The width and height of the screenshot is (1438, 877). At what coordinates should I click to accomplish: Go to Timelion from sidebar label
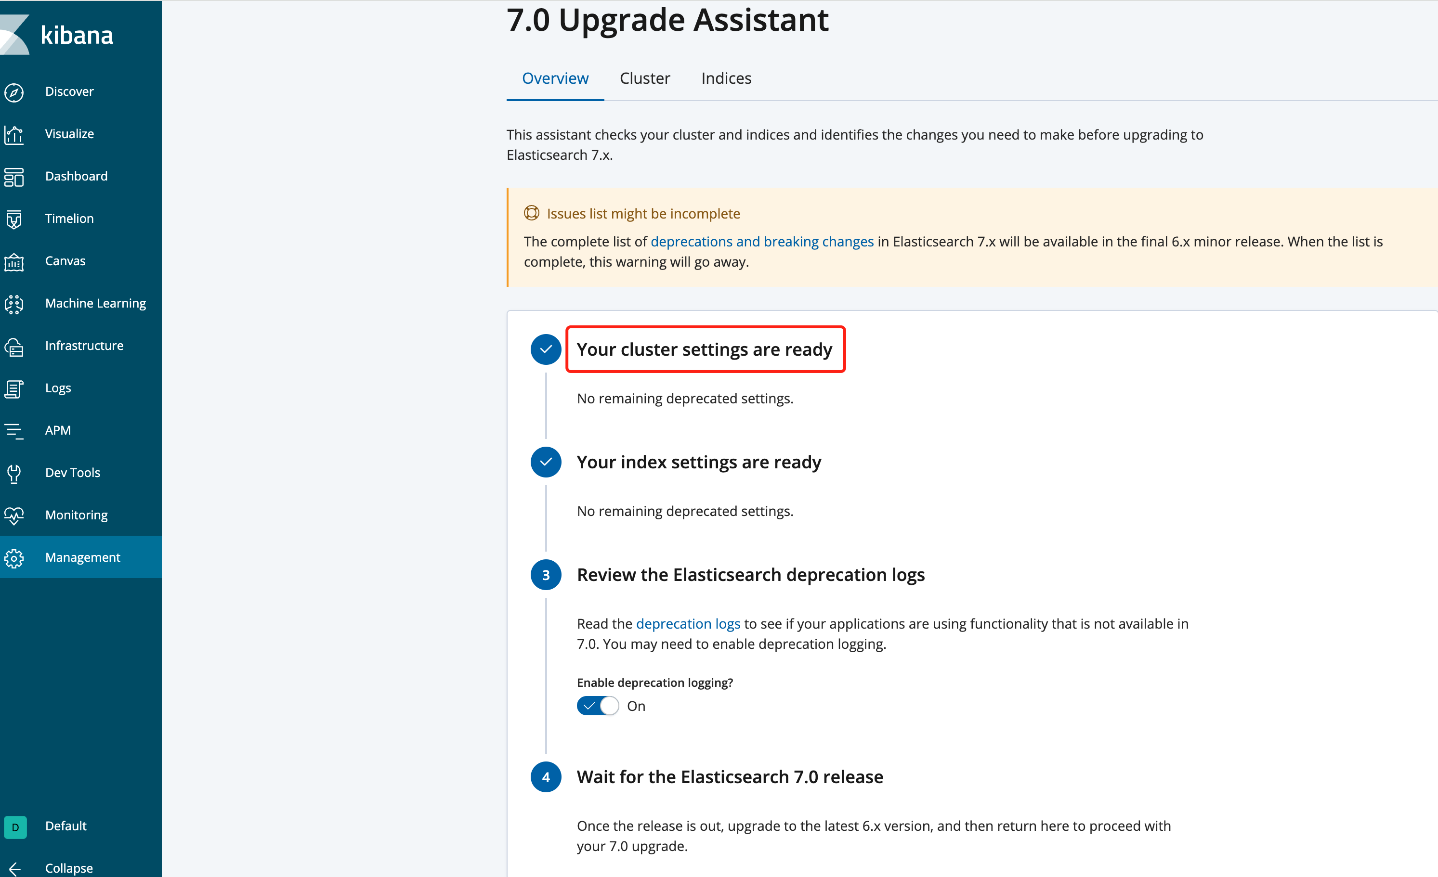coord(69,218)
